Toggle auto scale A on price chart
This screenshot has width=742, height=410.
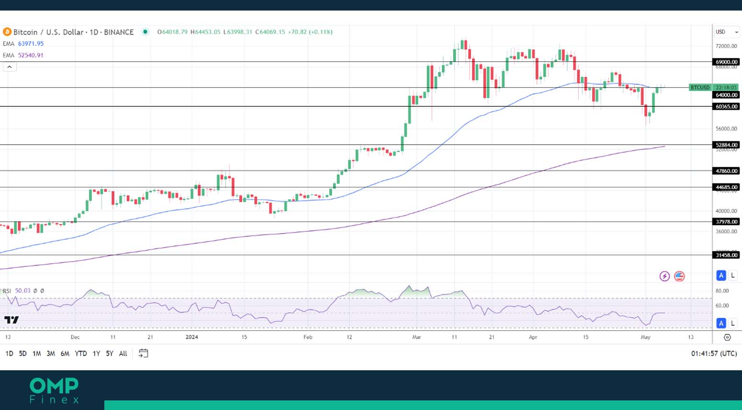click(x=721, y=275)
